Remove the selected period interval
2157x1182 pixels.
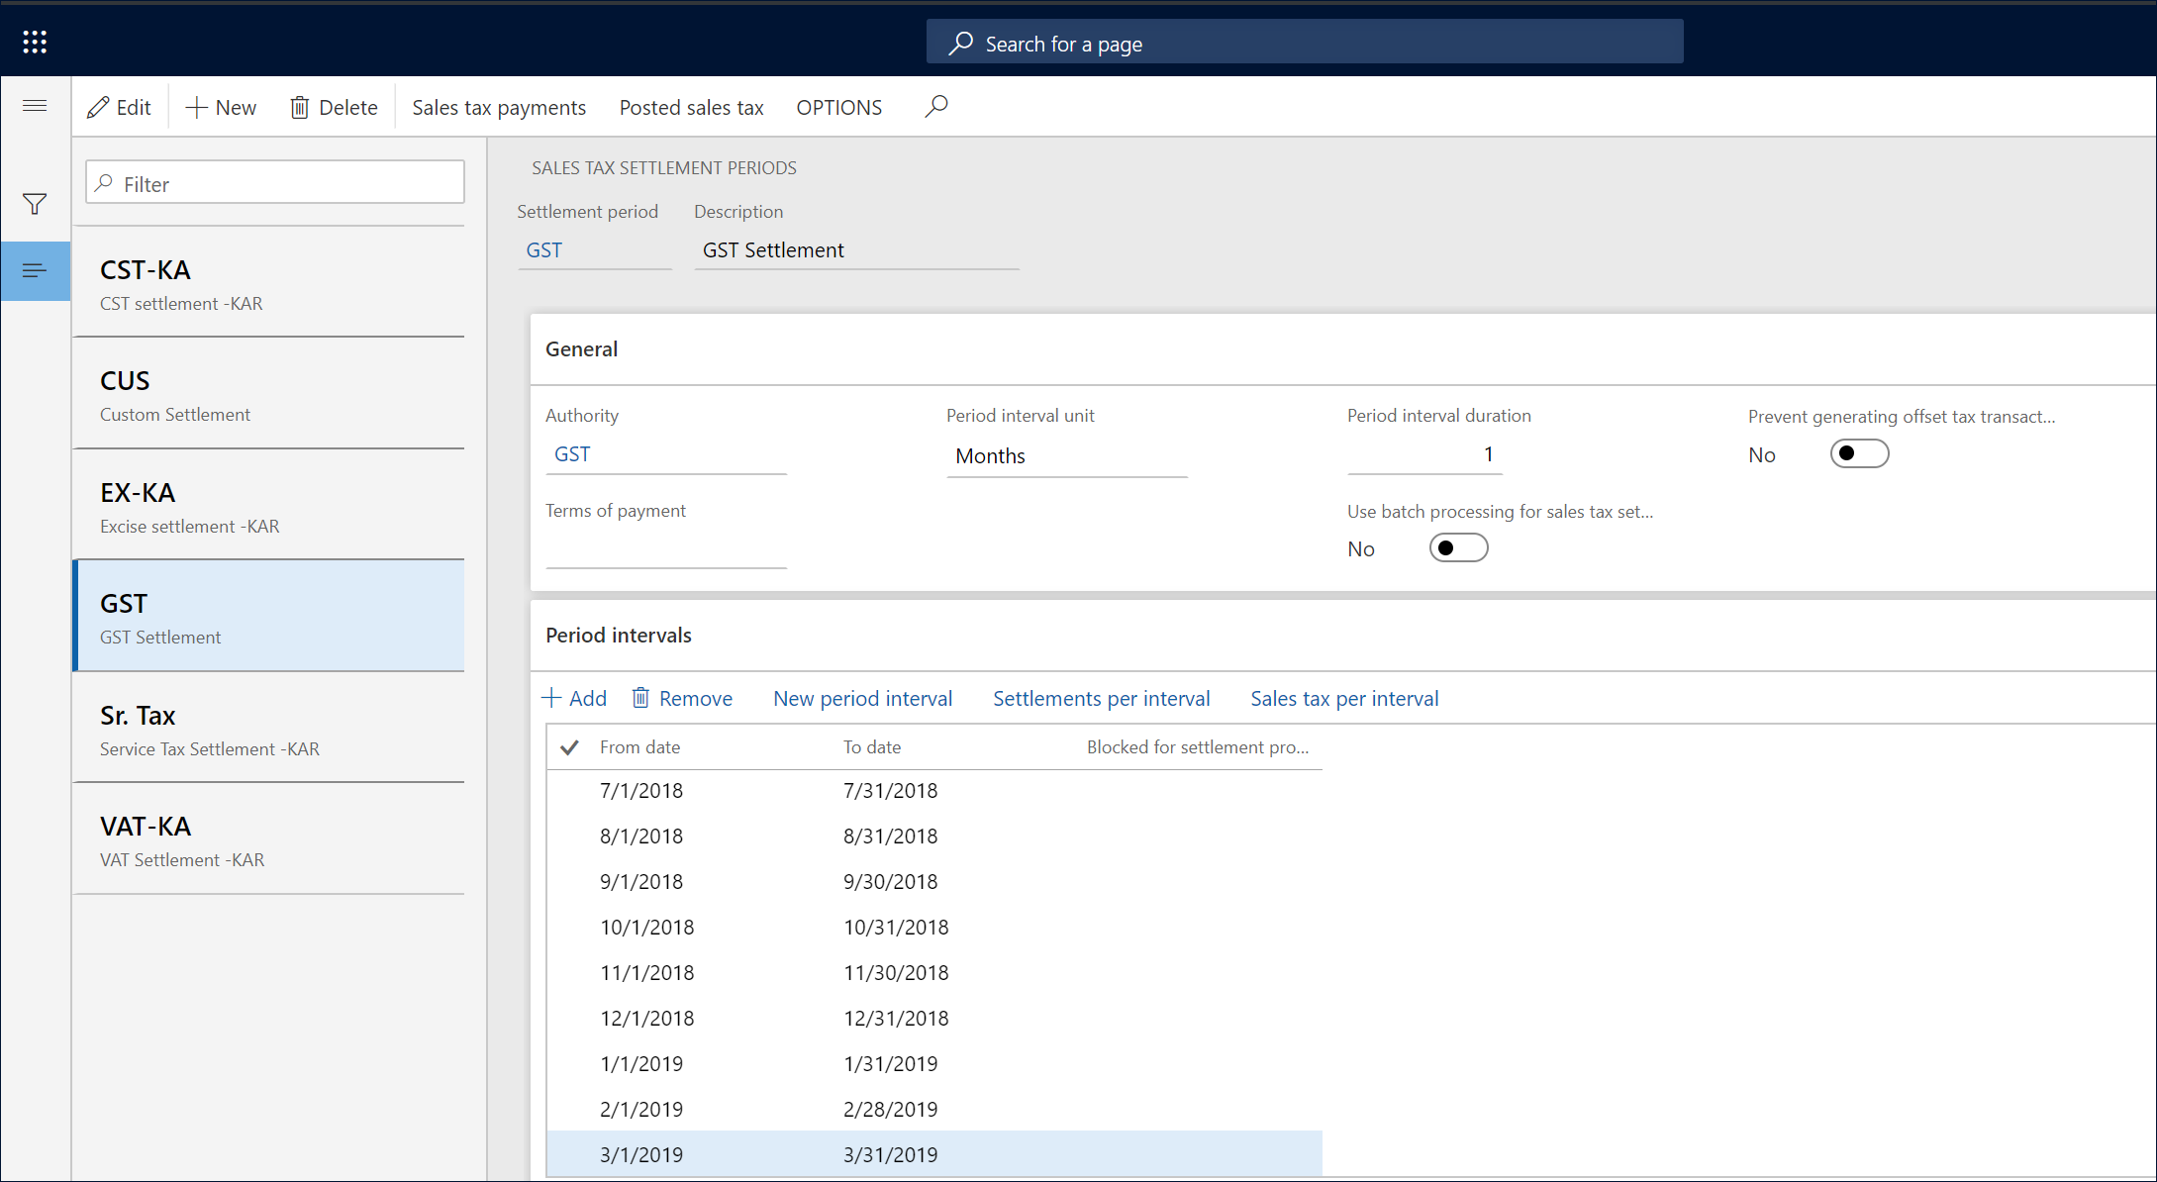point(682,698)
